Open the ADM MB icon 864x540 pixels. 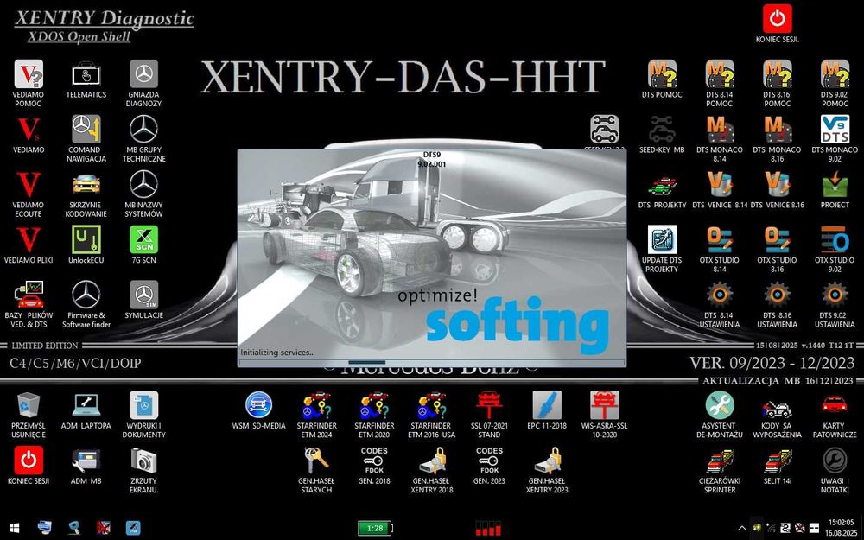[x=86, y=461]
